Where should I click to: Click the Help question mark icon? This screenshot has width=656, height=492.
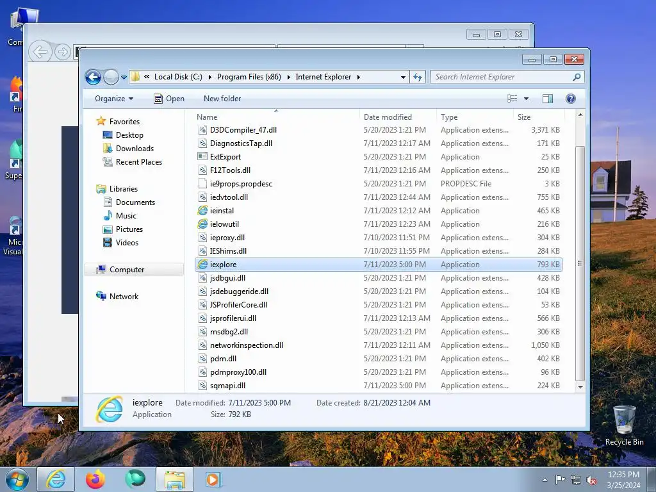coord(571,99)
